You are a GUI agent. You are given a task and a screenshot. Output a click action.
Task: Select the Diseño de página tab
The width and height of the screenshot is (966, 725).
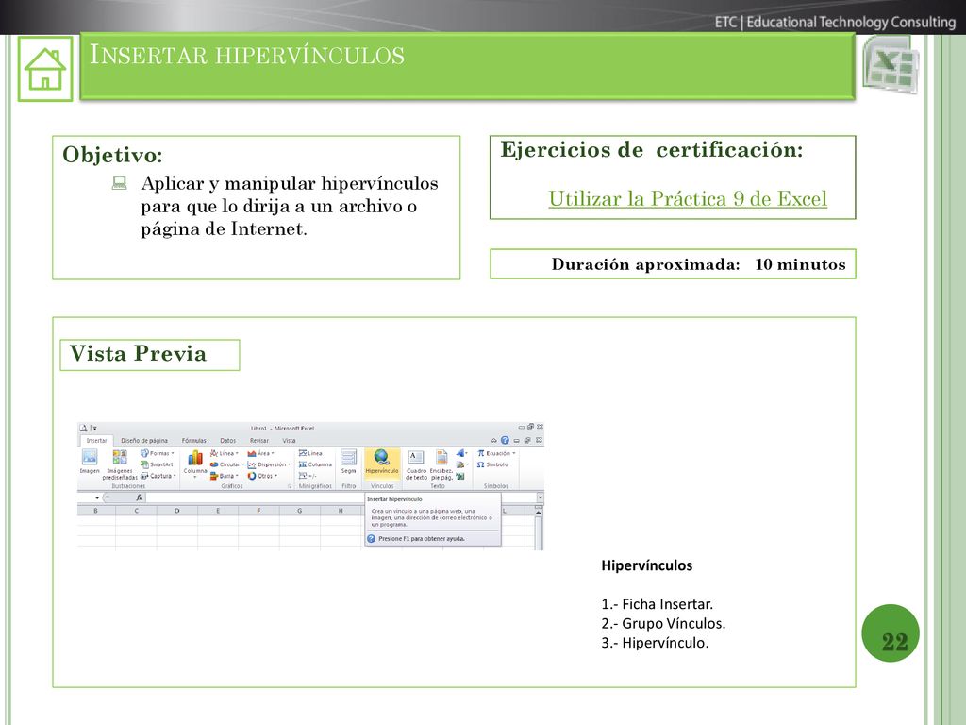click(144, 440)
